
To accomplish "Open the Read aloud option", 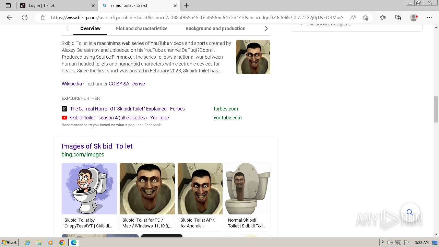I will [x=353, y=17].
